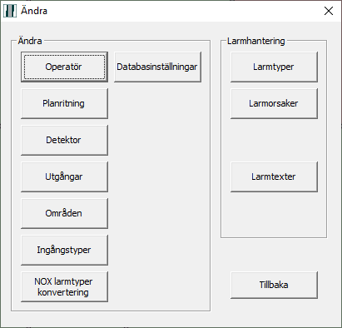Select the Larmorsaker button
Screen dimensions: 342x328
[x=274, y=103]
